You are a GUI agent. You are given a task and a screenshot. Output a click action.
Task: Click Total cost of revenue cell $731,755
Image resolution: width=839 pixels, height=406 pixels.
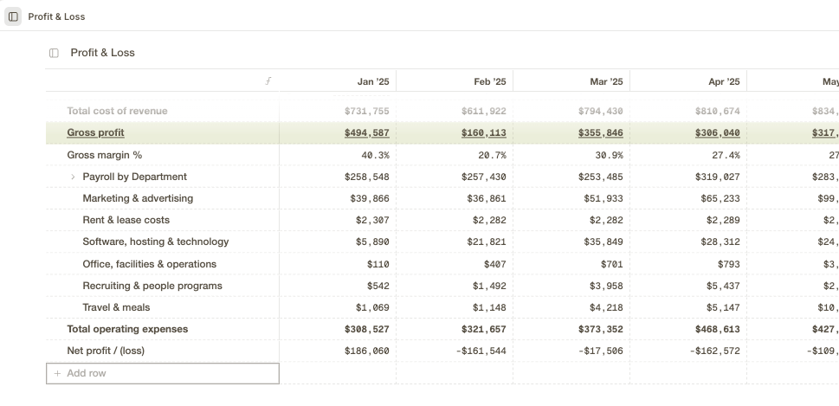[366, 111]
